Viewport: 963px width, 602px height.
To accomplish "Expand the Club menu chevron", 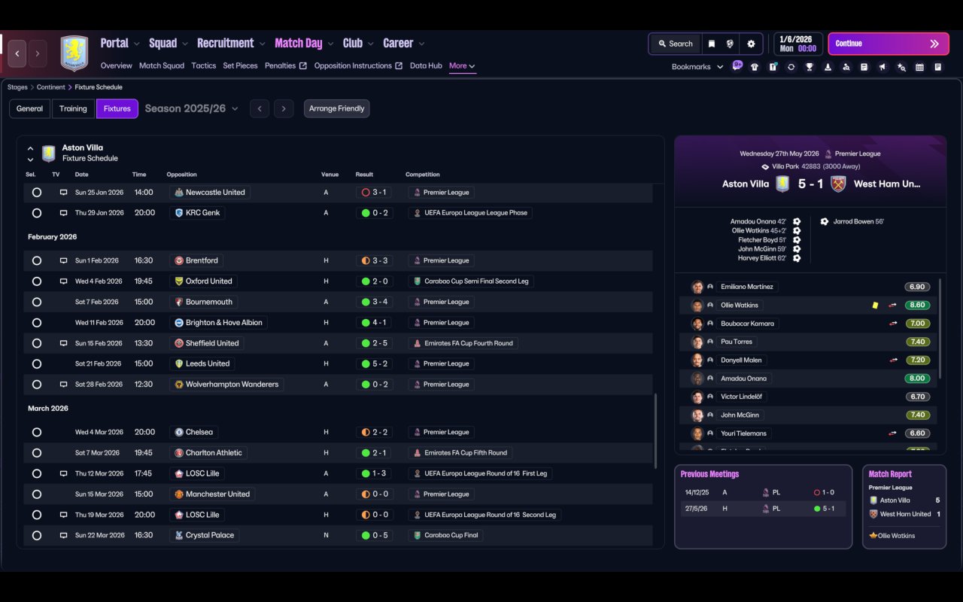I will (x=370, y=44).
